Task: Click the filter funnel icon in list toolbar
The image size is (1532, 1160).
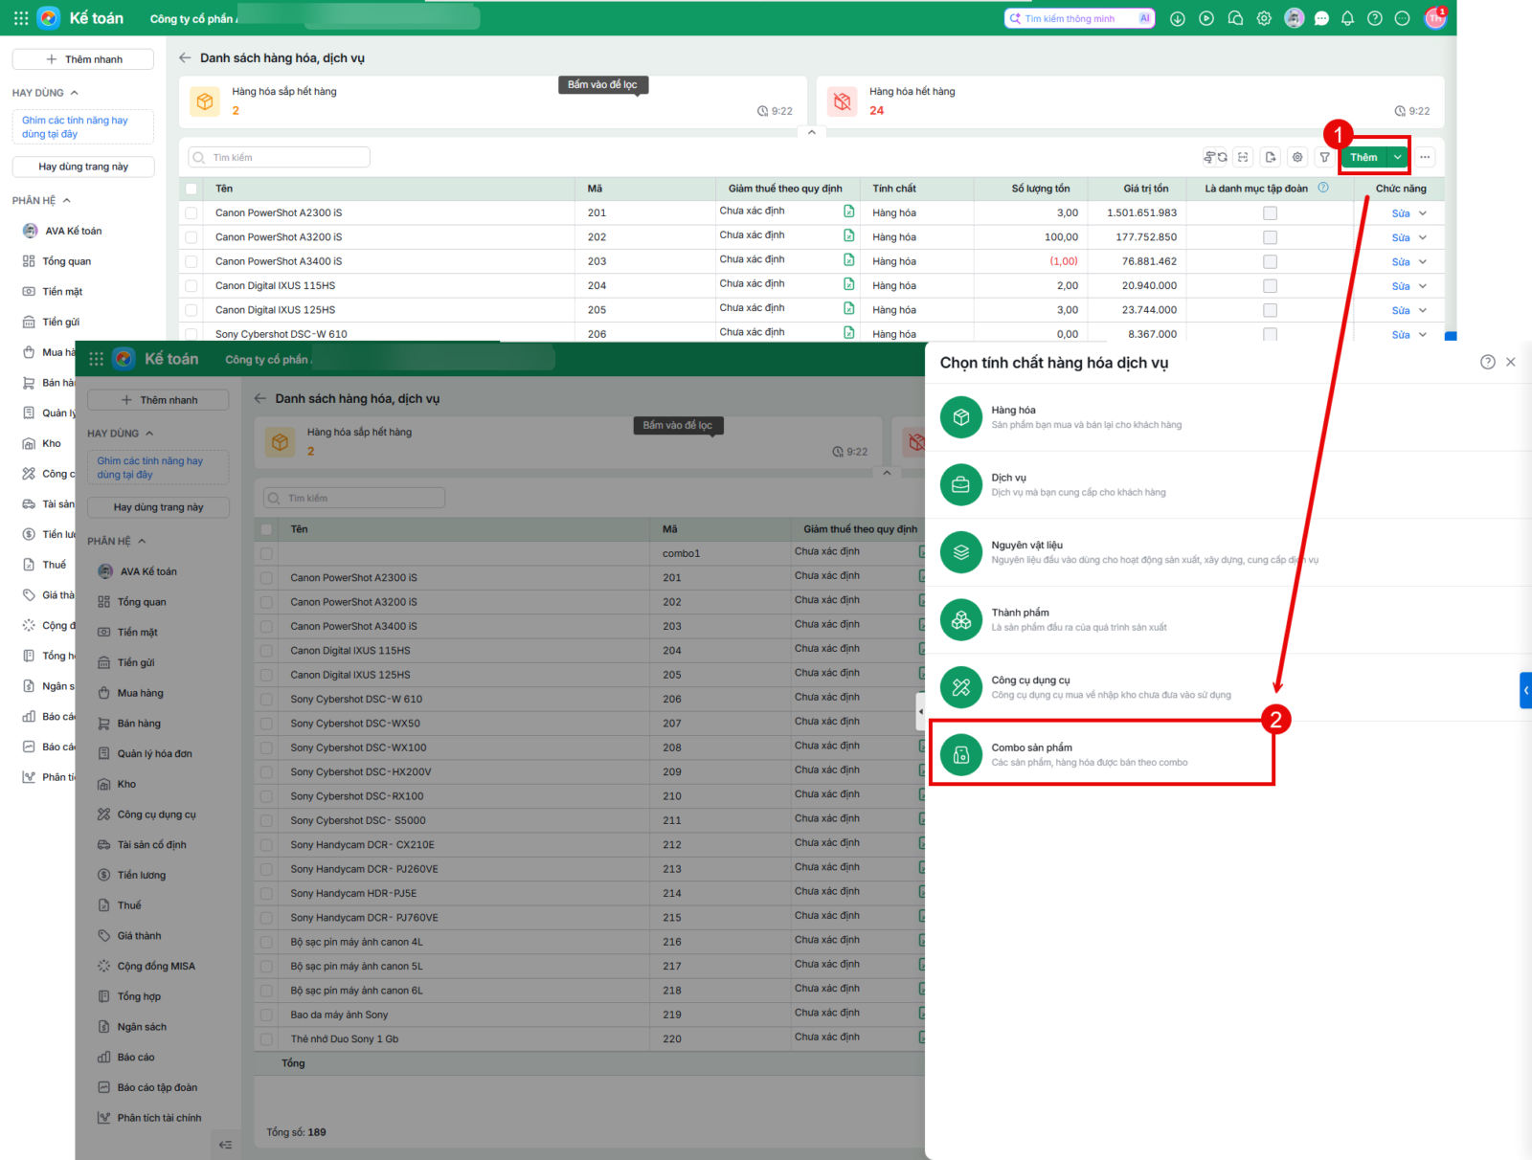Action: pos(1324,157)
